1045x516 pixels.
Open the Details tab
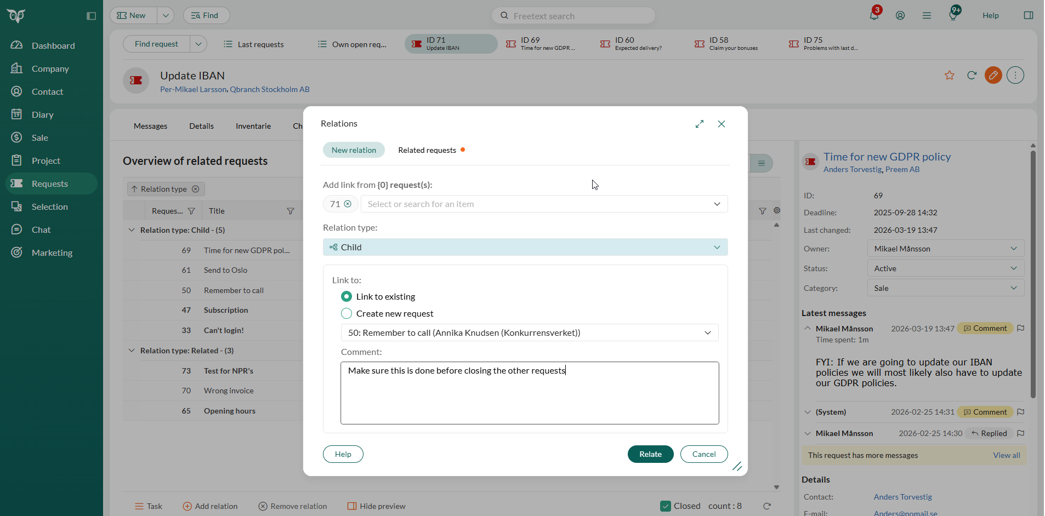coord(201,126)
